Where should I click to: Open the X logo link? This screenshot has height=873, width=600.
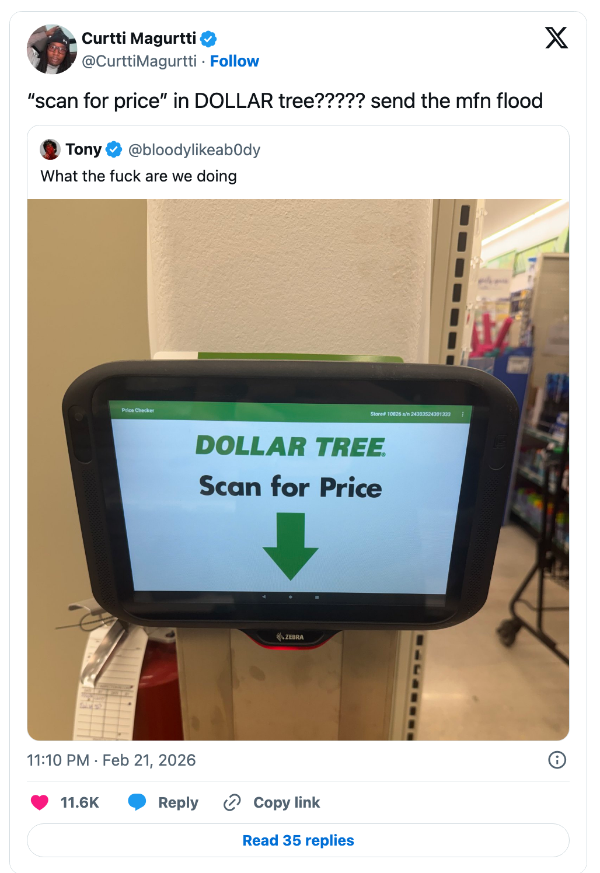pos(556,38)
